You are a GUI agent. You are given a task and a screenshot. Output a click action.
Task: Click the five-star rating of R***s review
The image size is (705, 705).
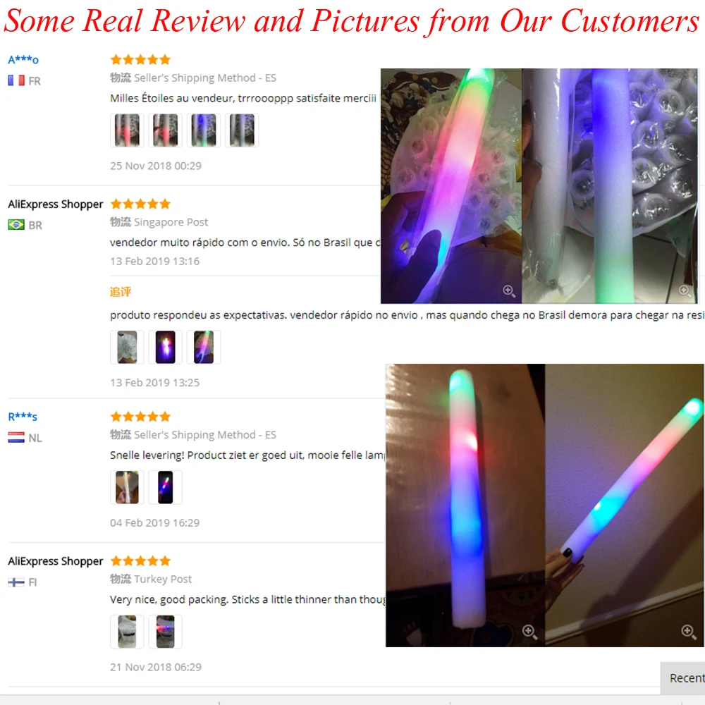(x=140, y=417)
